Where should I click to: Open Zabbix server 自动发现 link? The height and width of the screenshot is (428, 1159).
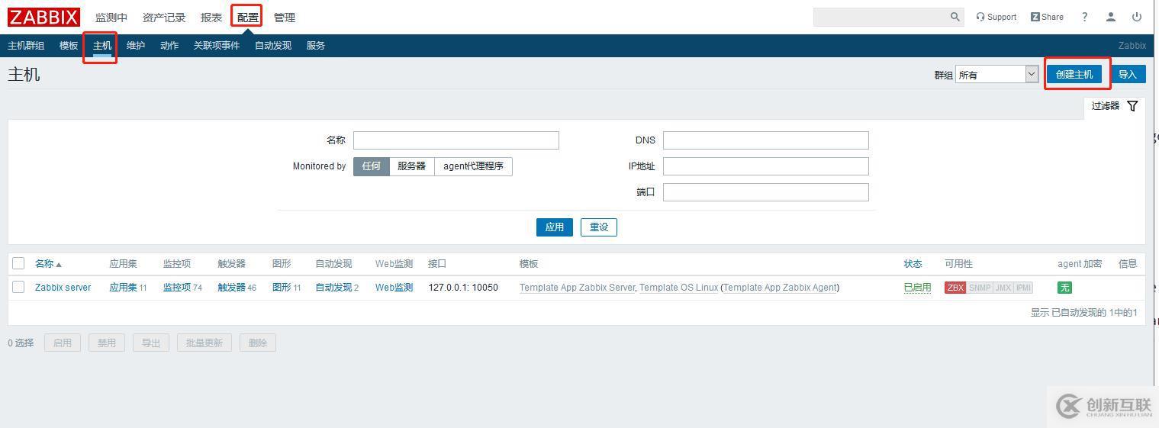[x=334, y=288]
